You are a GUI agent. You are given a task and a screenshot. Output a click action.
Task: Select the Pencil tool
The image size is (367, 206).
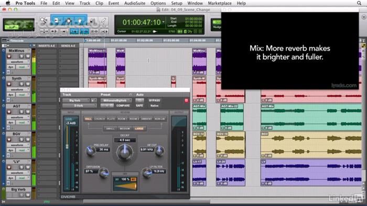pyautogui.click(x=103, y=21)
